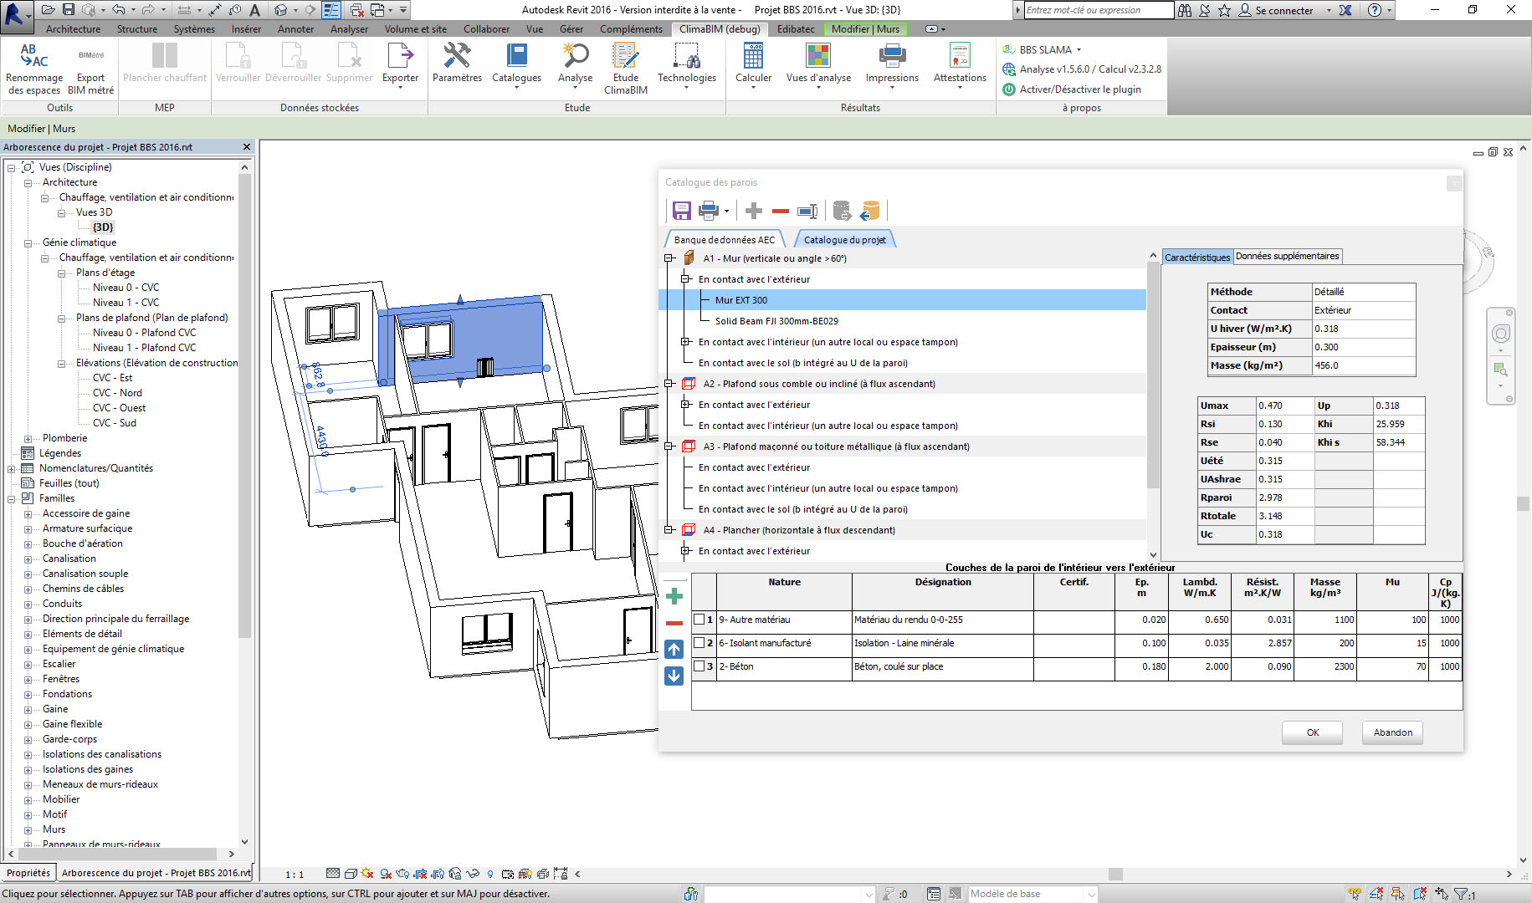Launch the Analyse tool in the ribbon
The height and width of the screenshot is (903, 1532).
576,64
